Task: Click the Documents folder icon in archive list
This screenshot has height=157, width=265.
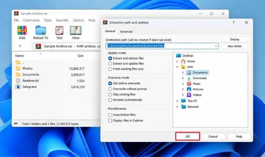Action: (18, 74)
